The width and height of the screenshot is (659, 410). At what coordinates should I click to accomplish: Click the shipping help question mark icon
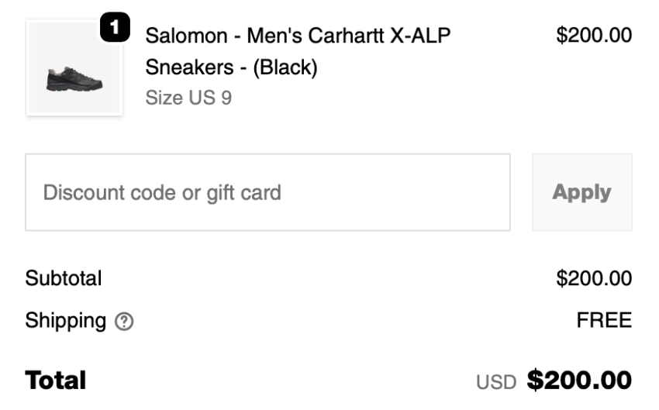(x=122, y=321)
